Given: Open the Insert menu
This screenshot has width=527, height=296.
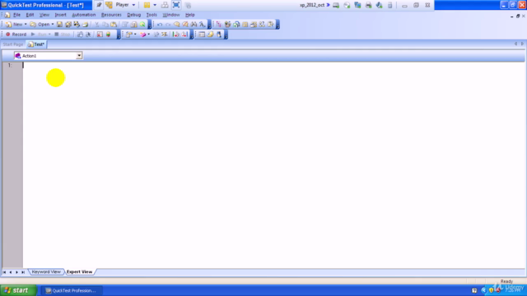Looking at the screenshot, I should point(60,15).
